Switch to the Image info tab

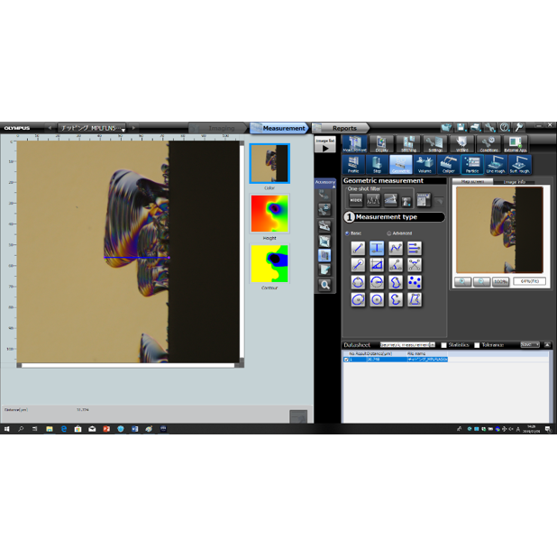tap(515, 181)
